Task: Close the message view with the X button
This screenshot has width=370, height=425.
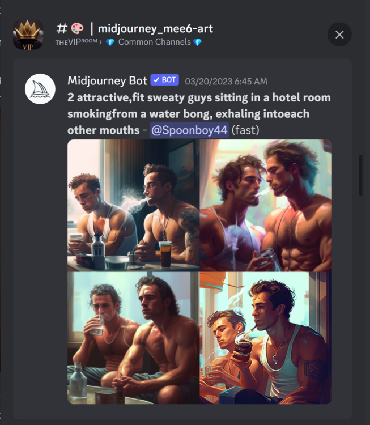Action: 339,35
